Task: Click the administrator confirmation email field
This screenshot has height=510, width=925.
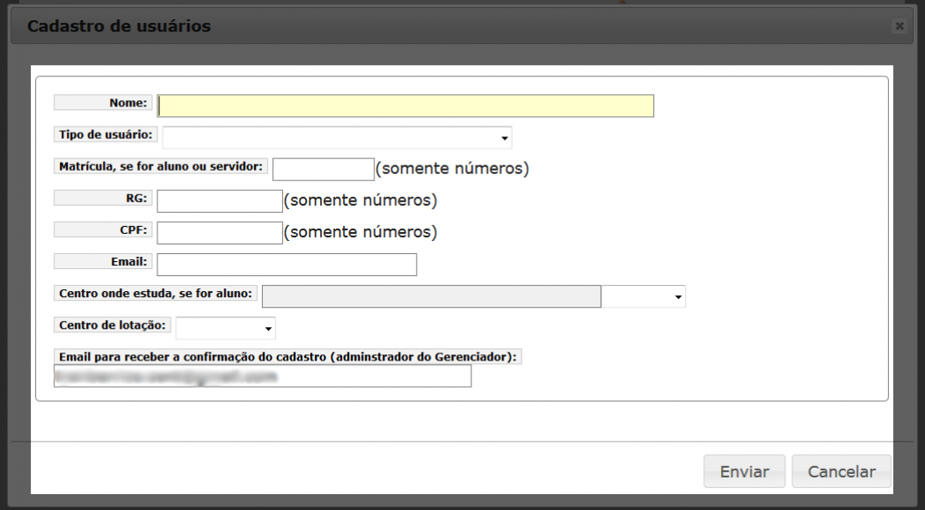Action: (x=262, y=376)
